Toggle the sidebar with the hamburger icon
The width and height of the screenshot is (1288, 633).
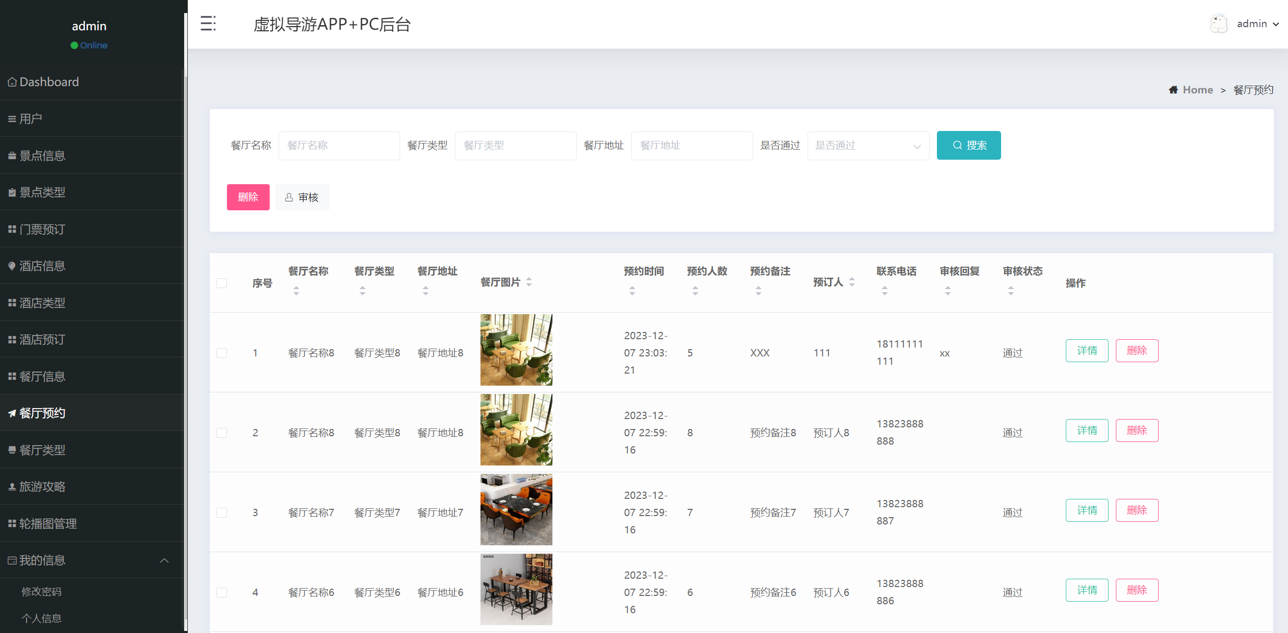208,23
